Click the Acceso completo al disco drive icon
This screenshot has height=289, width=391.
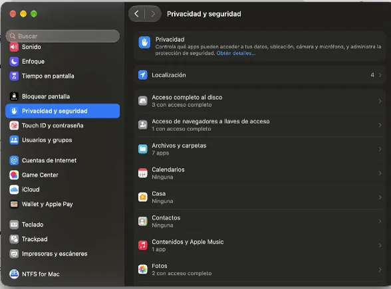pos(143,101)
